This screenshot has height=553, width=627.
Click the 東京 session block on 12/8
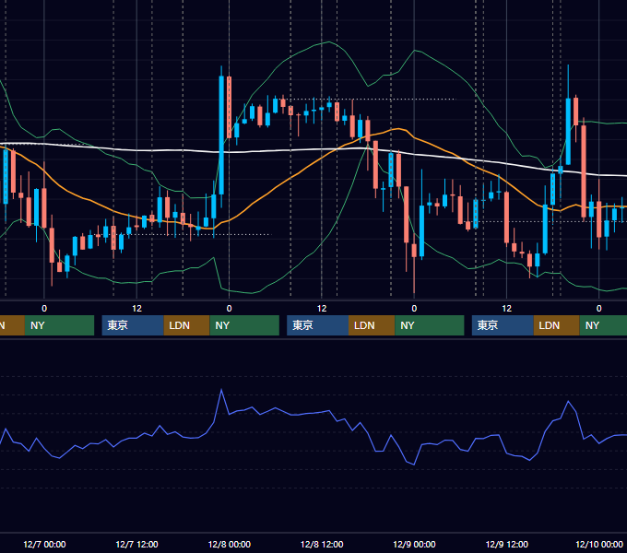317,325
